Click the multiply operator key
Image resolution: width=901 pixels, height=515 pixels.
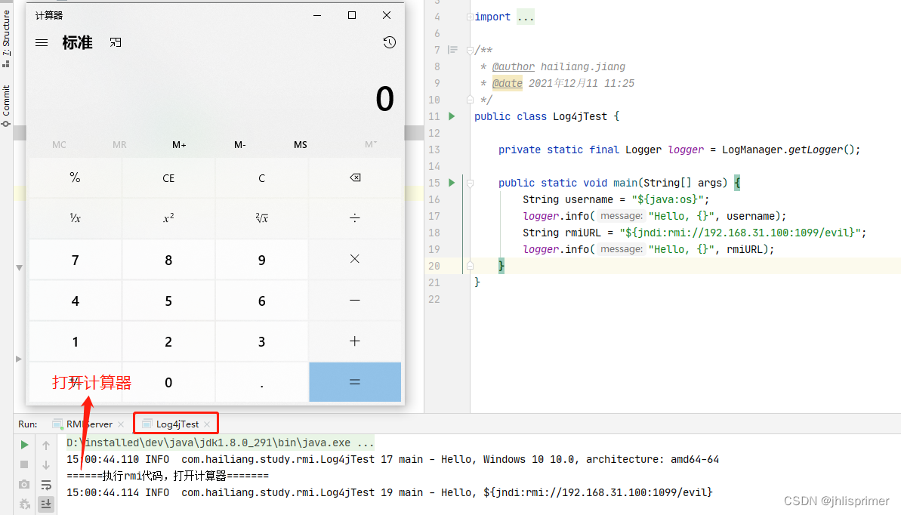[355, 259]
